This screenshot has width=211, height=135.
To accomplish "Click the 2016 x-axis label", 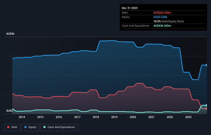I will point(59,117).
